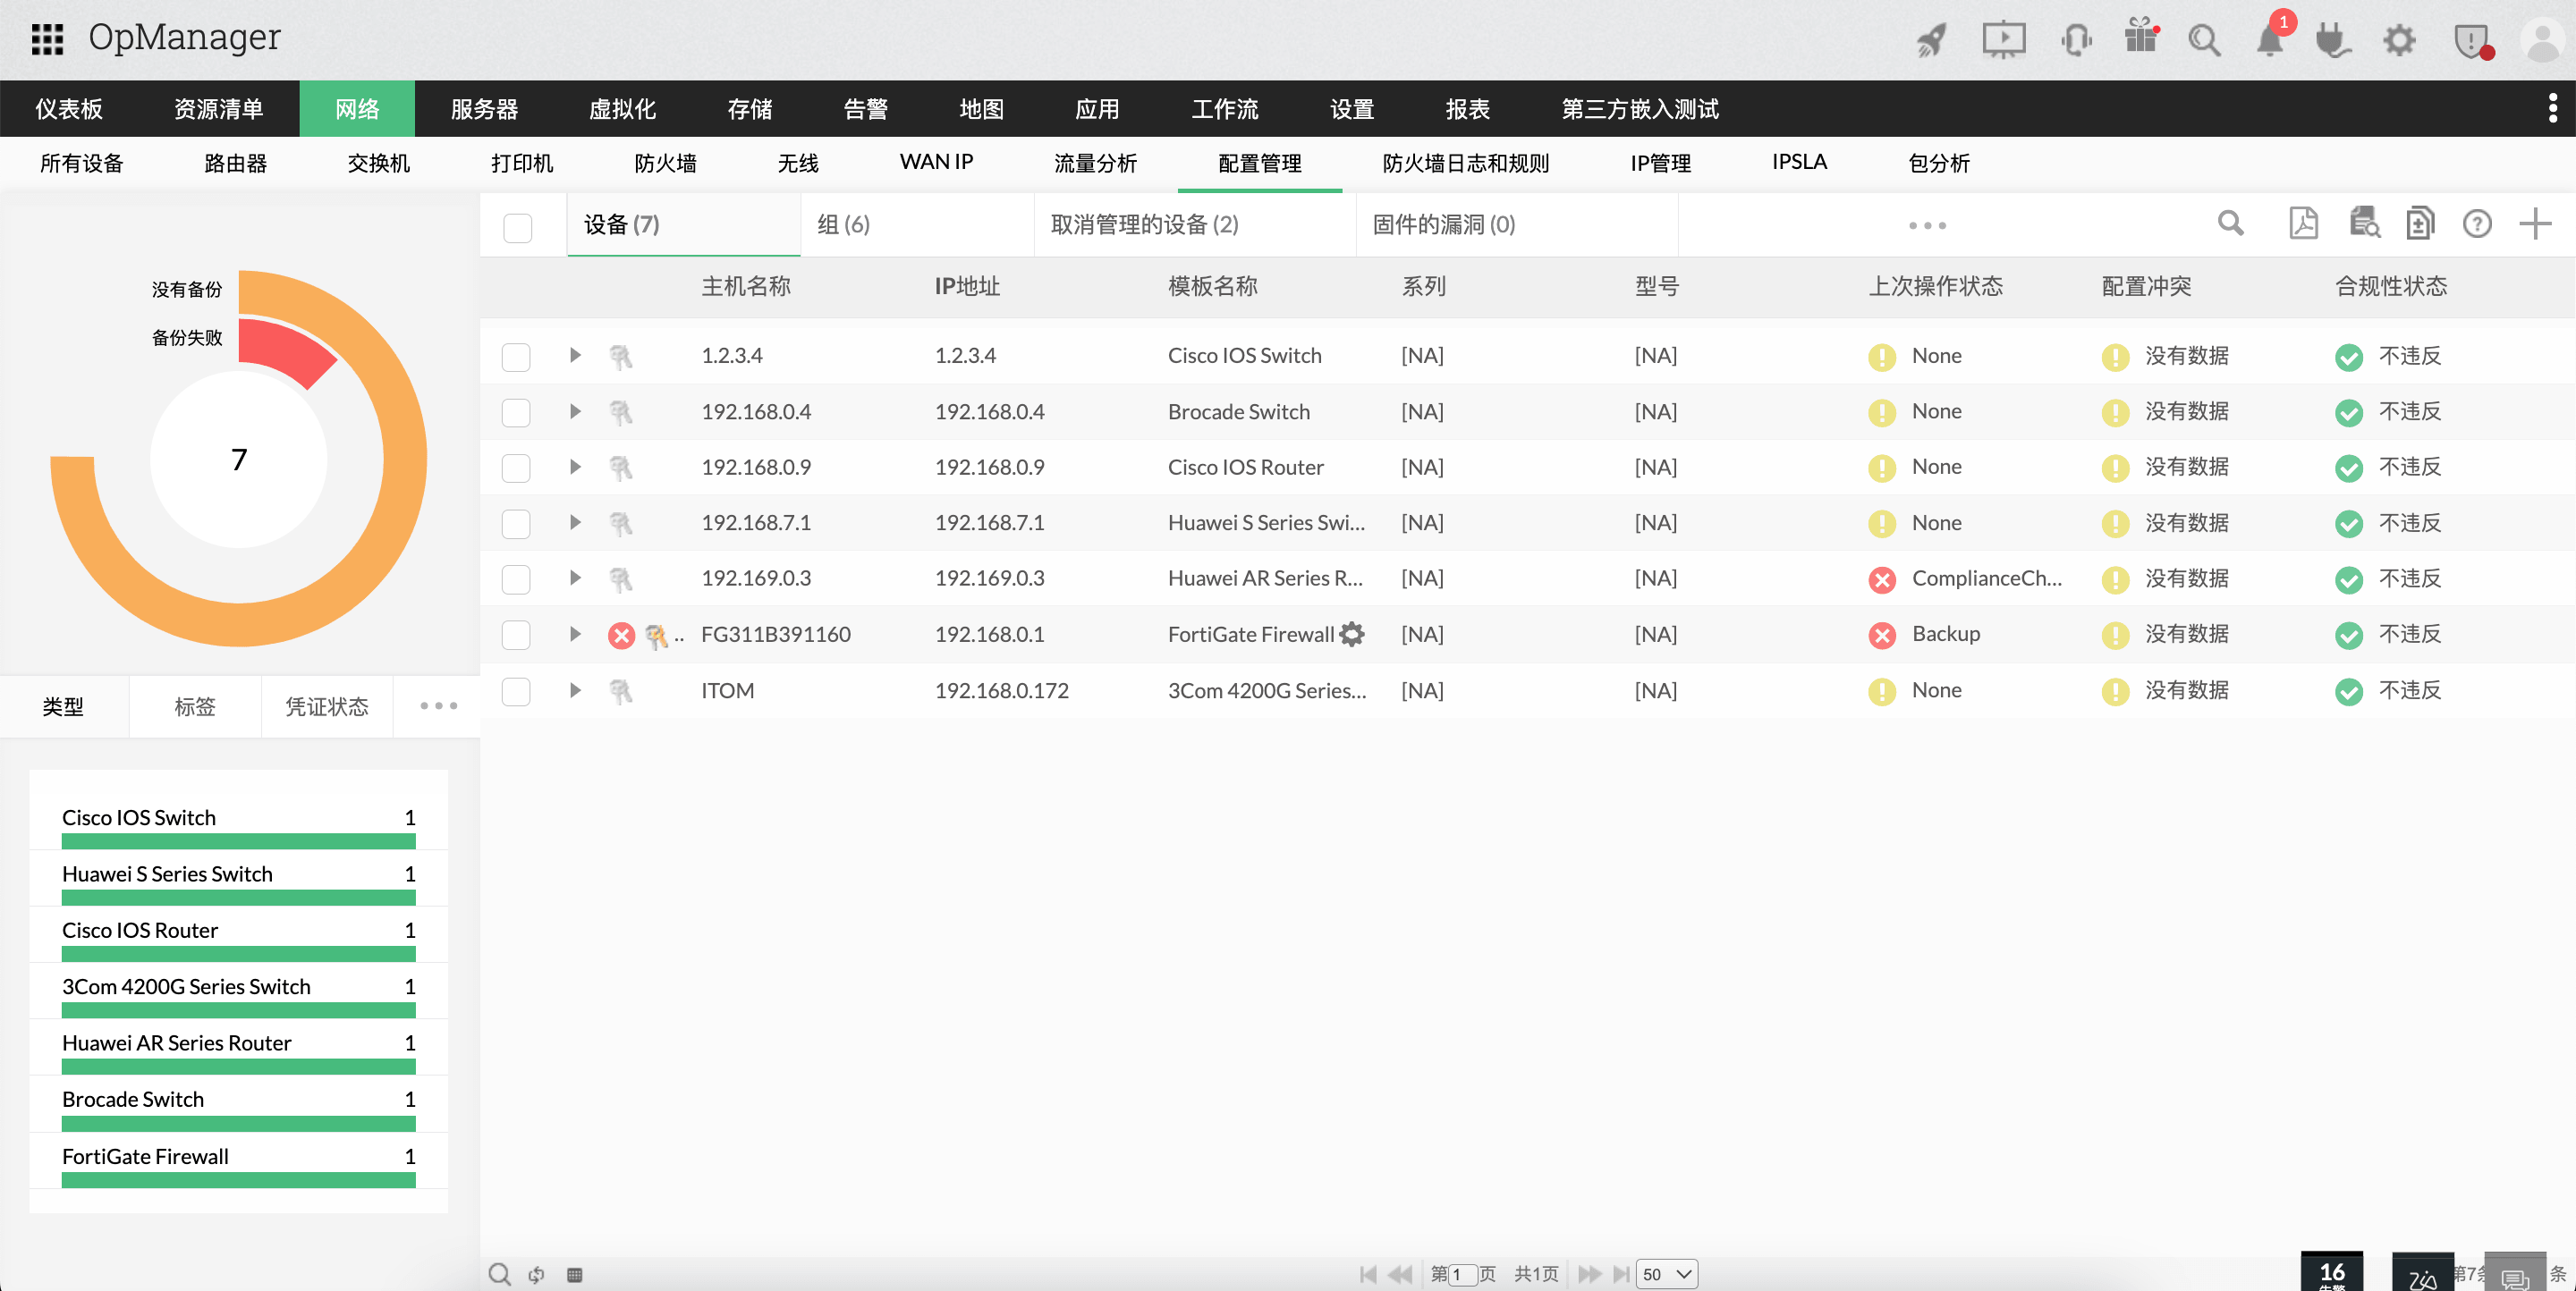Tick the checkbox for device 1.2.3.4
Viewport: 2576px width, 1291px height.
click(x=516, y=357)
